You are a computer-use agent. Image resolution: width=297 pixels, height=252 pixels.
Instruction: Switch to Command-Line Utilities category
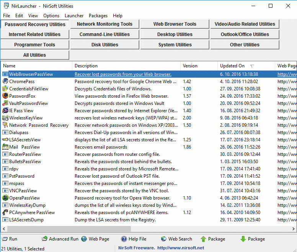pos(105,34)
